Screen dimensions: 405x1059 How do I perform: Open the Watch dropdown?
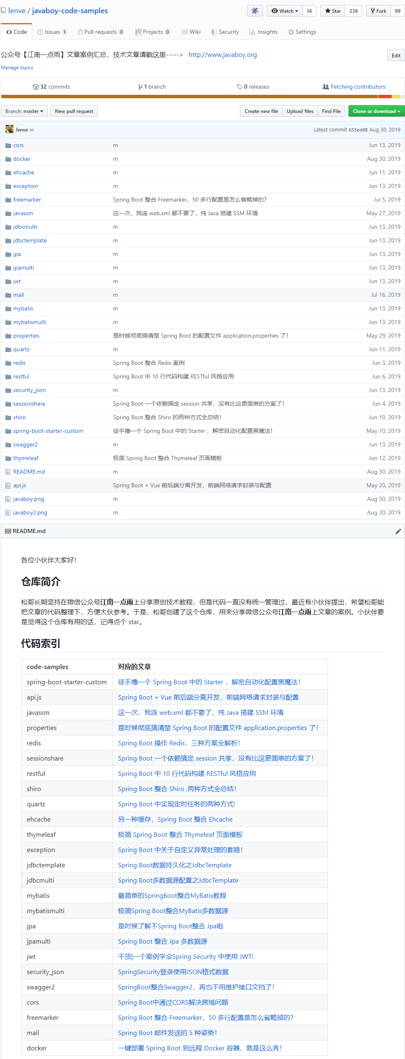[x=285, y=11]
